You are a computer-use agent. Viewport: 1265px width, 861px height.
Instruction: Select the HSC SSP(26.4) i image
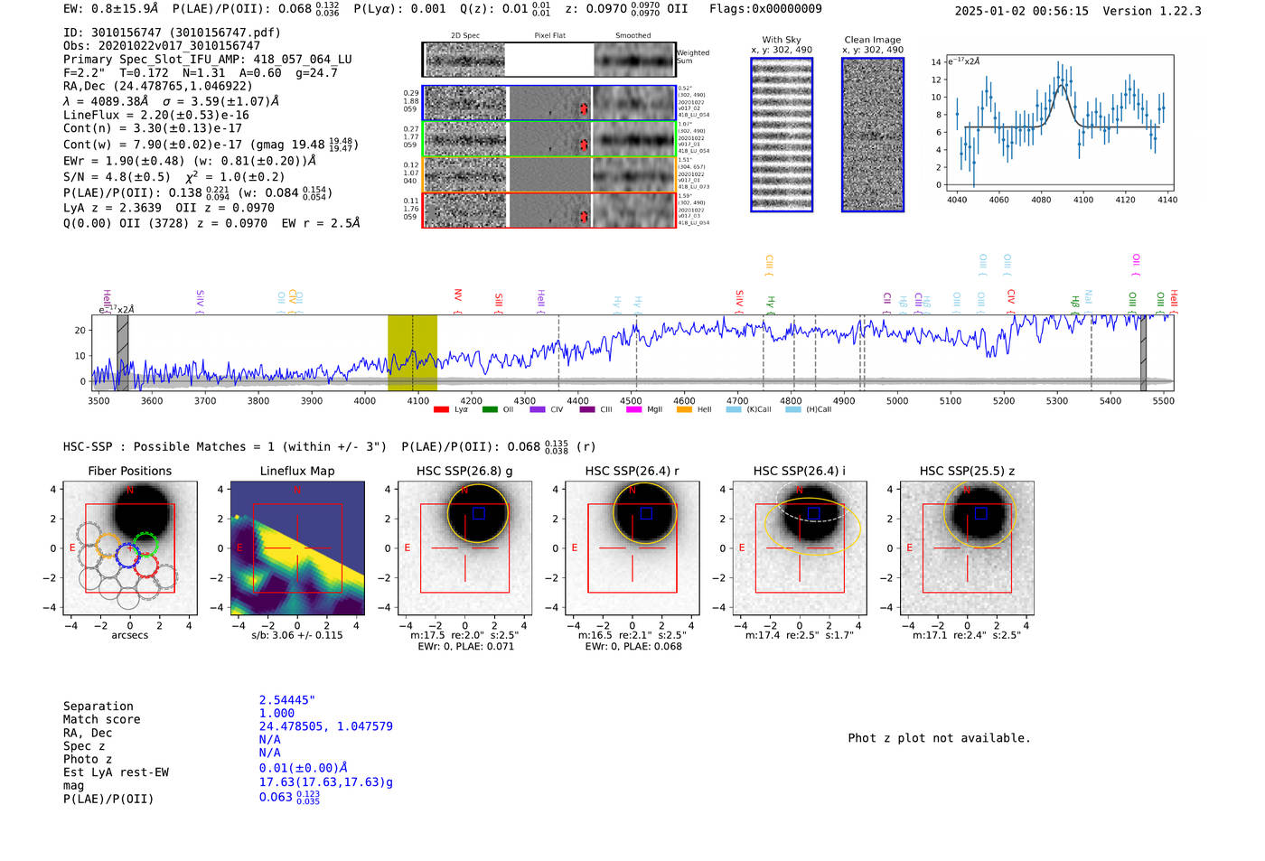800,548
